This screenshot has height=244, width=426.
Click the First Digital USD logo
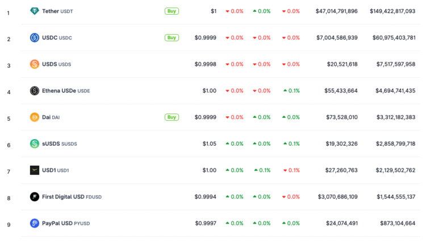[35, 197]
